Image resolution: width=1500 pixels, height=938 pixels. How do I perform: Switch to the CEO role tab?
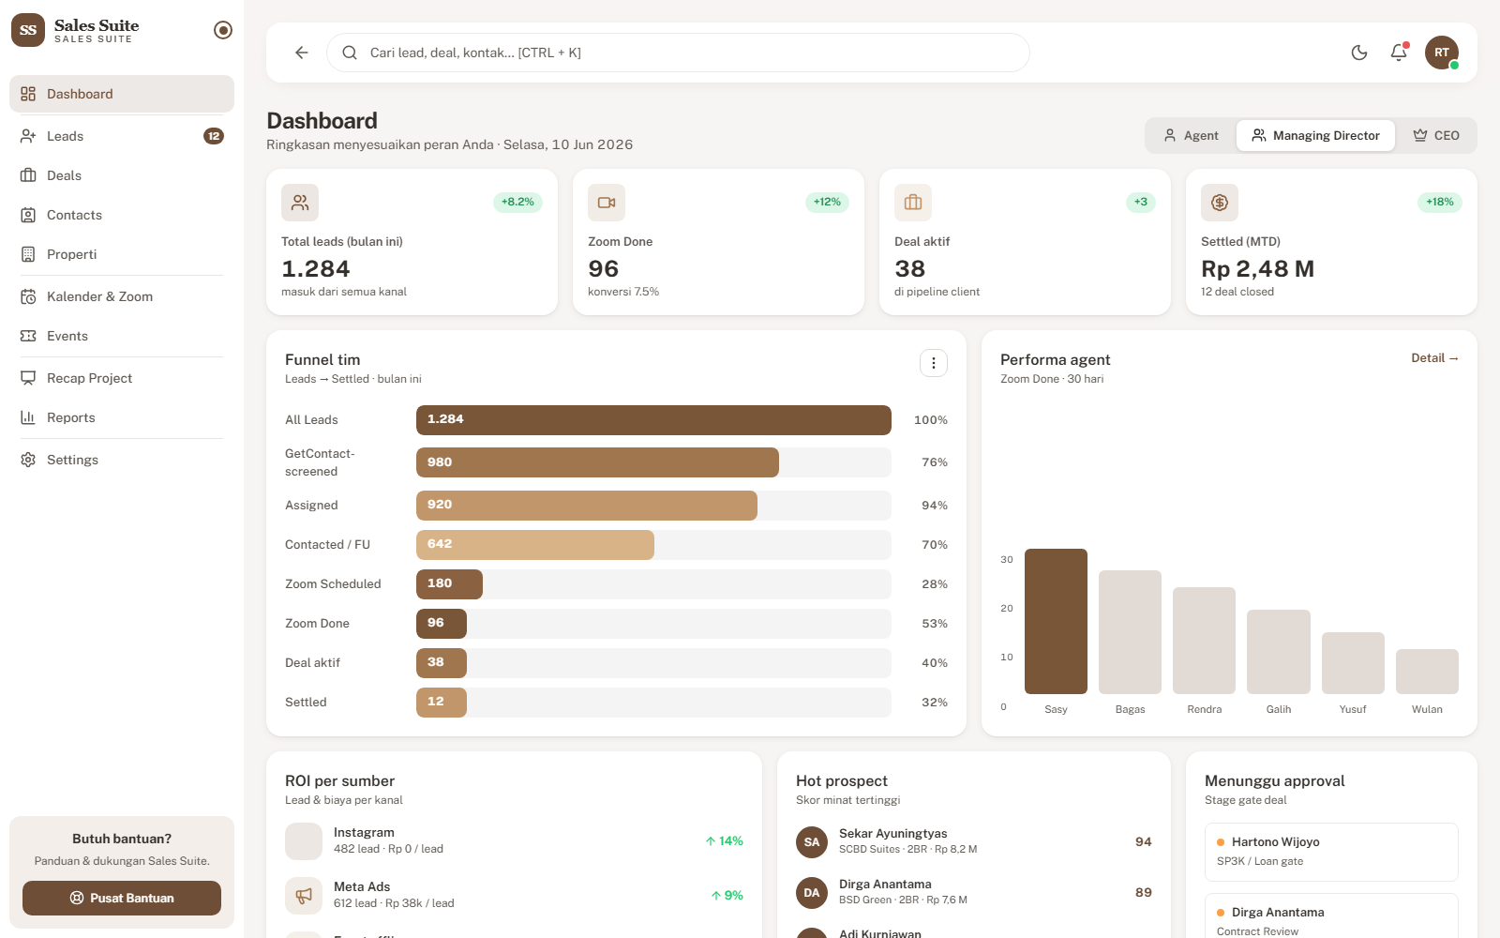[1436, 135]
